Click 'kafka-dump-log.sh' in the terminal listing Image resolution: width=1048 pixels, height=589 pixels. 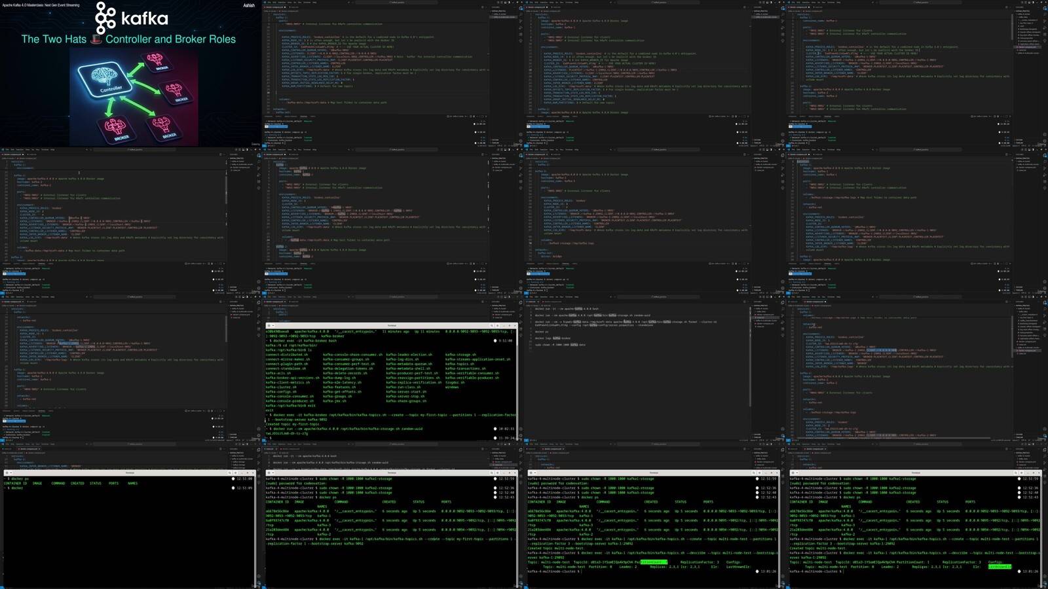[339, 378]
